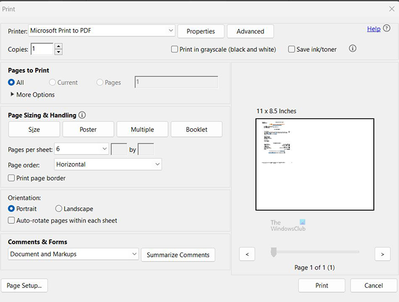Check the Print page border option
This screenshot has width=399, height=302.
coord(11,178)
